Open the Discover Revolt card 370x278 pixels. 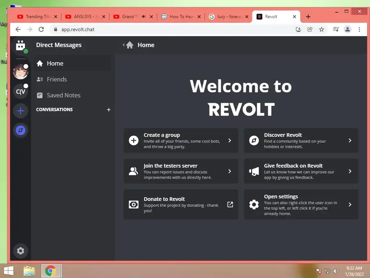[301, 140]
